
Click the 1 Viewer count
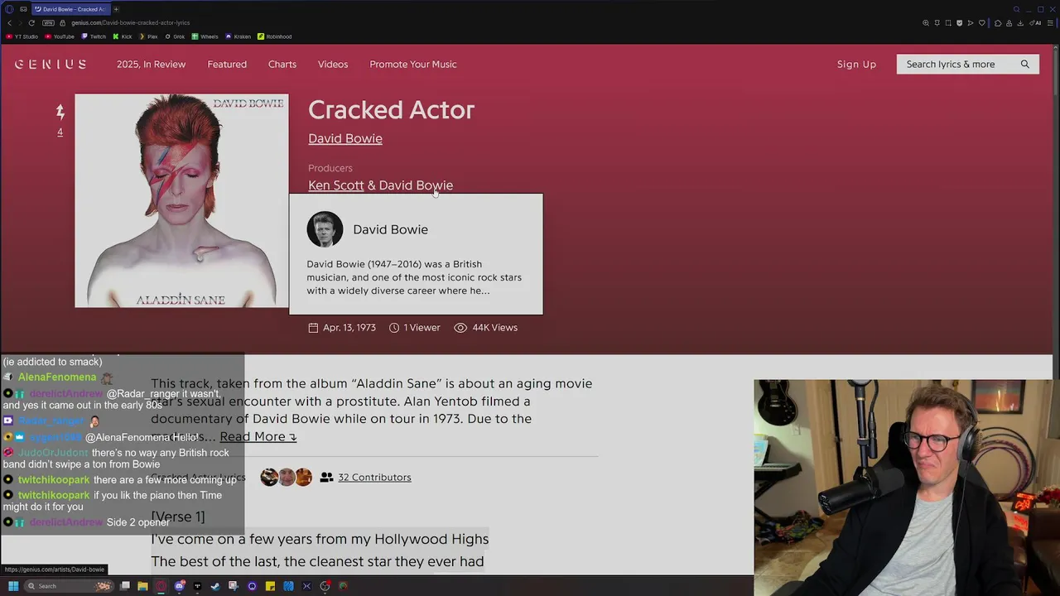414,328
